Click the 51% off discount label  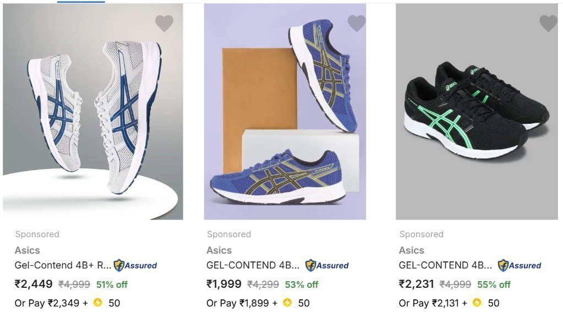[x=112, y=285]
